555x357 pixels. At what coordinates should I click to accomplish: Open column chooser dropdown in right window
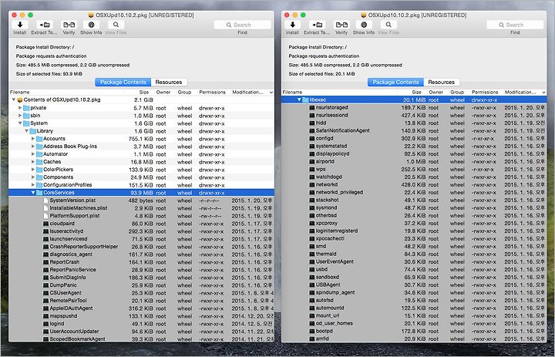click(543, 93)
